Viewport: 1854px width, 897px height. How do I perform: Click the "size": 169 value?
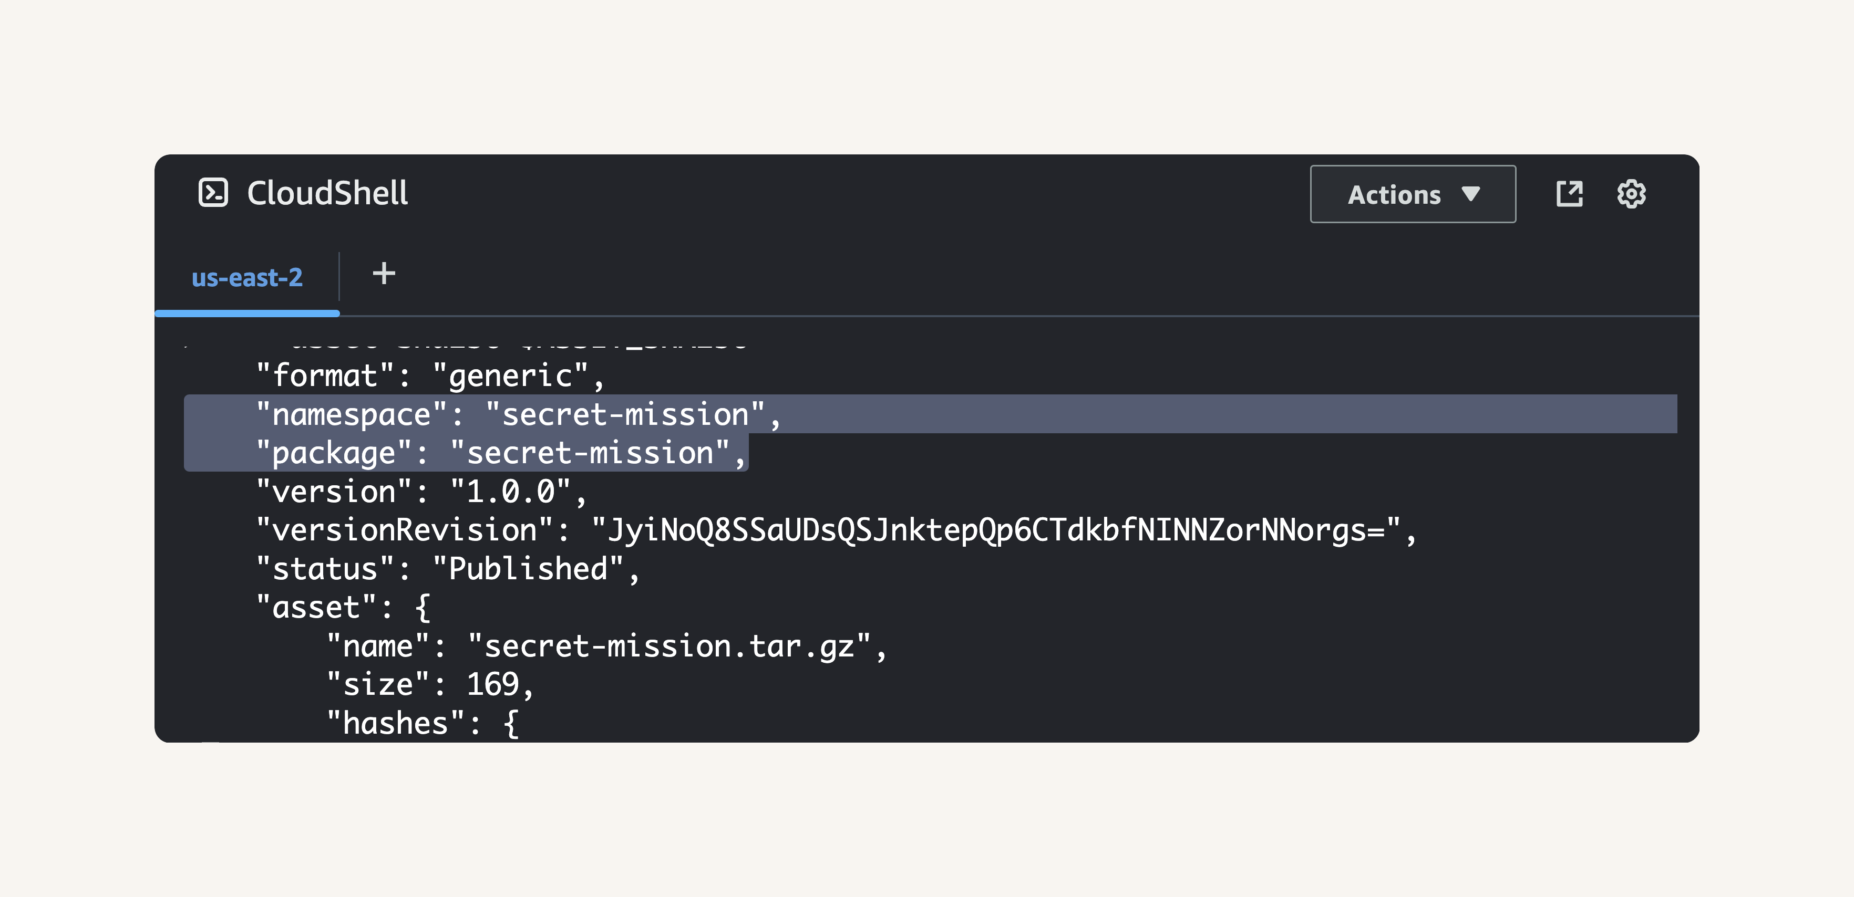[x=492, y=684]
